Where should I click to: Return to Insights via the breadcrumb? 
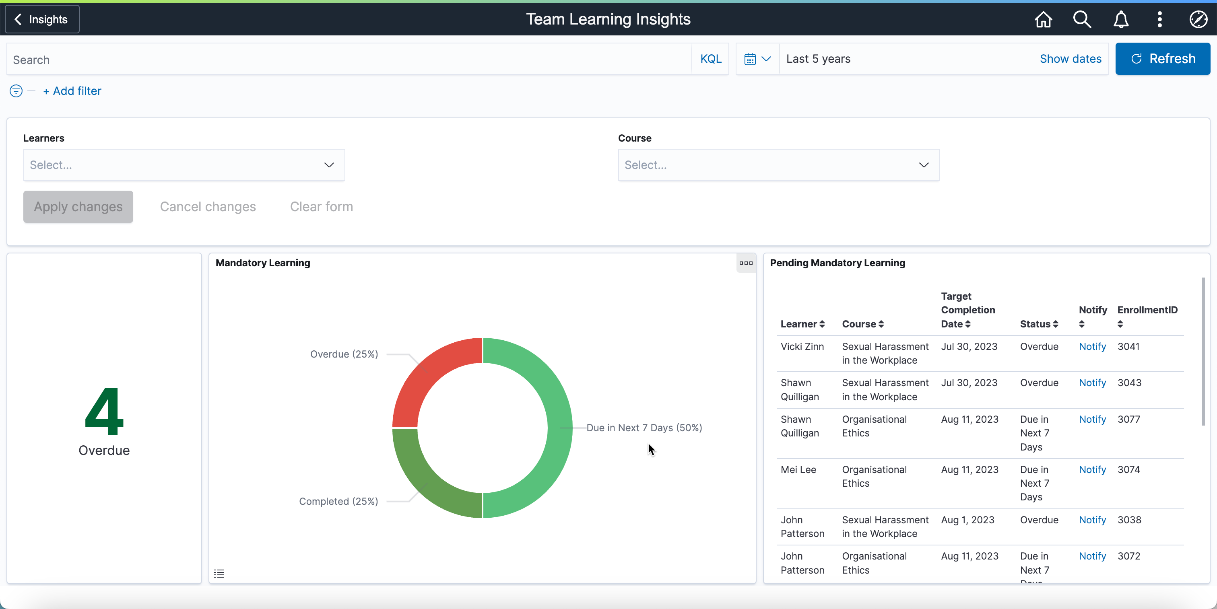pyautogui.click(x=41, y=19)
